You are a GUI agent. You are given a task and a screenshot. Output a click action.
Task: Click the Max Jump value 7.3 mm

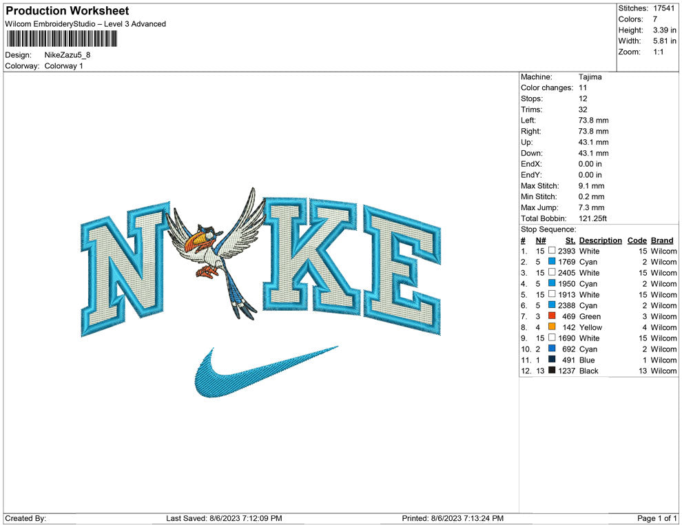(592, 207)
